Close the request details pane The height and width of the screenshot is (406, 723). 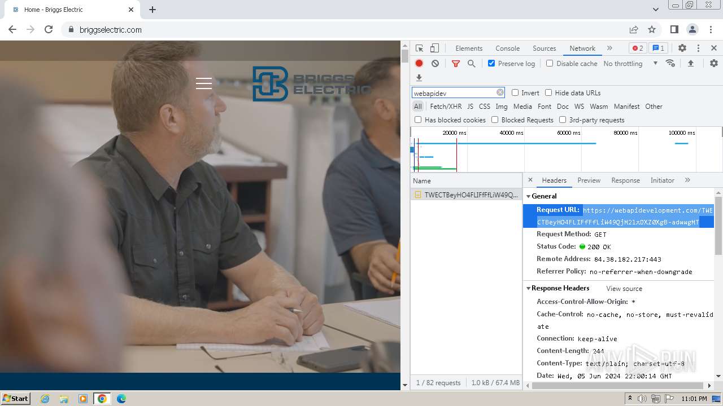click(530, 180)
